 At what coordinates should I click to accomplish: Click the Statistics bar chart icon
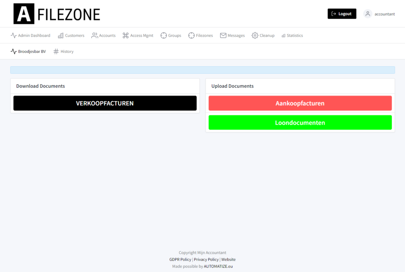[x=283, y=36]
